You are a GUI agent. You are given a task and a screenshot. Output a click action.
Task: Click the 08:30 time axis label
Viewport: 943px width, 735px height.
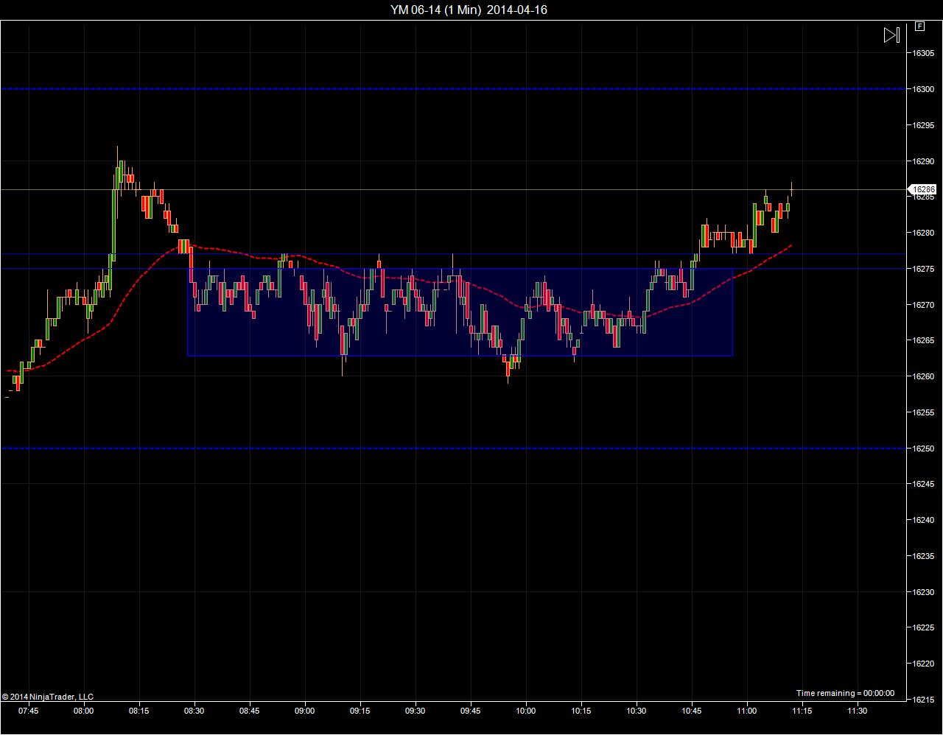pos(194,711)
